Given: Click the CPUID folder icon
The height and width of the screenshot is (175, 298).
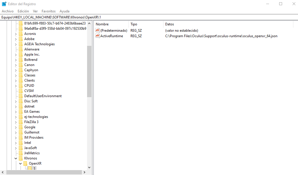Looking at the screenshot, I should point(21,86).
